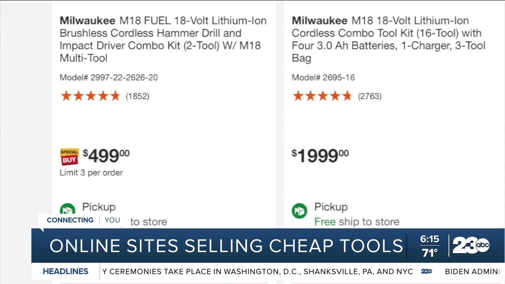Click the Free ship to store text
The image size is (505, 284).
tap(357, 222)
